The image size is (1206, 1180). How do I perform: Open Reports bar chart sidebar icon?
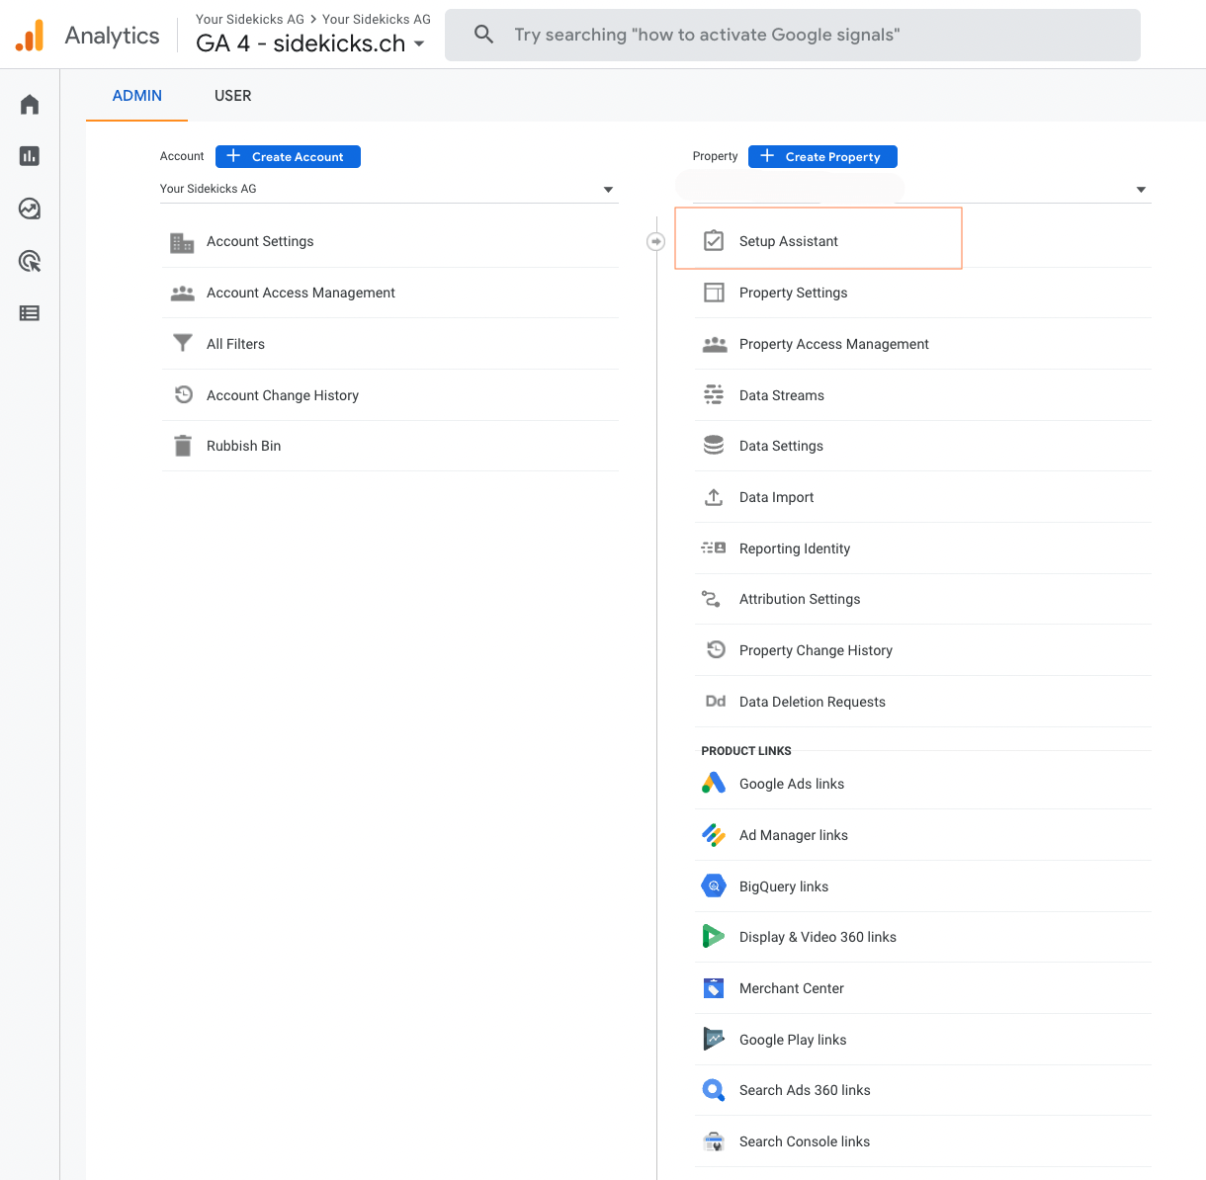point(30,156)
